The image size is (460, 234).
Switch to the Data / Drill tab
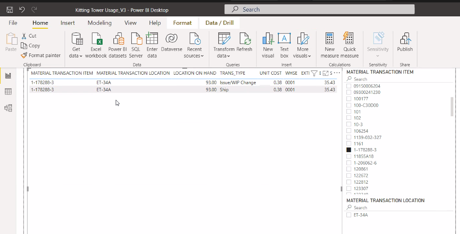(219, 23)
